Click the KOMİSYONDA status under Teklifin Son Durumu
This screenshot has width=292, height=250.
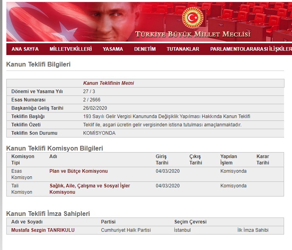(99, 133)
